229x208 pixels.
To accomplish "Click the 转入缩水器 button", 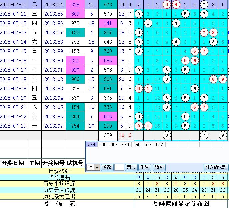I will point(216,167).
